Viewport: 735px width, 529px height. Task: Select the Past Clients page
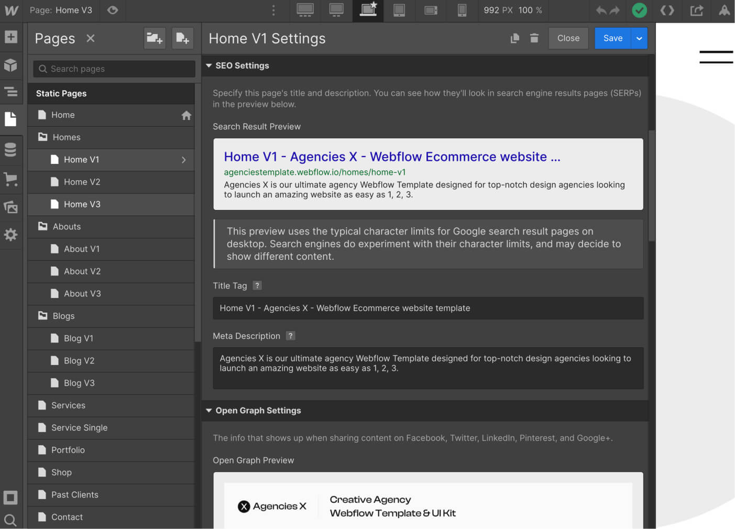click(x=111, y=495)
